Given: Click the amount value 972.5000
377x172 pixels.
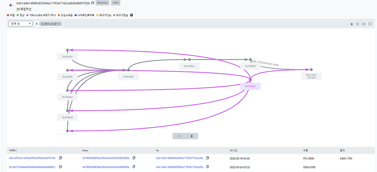Looking at the screenshot, I should (309, 158).
